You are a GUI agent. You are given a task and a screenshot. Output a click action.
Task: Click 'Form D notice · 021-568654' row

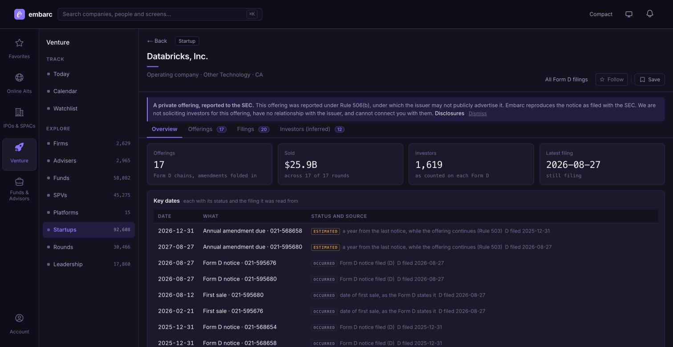pyautogui.click(x=406, y=327)
